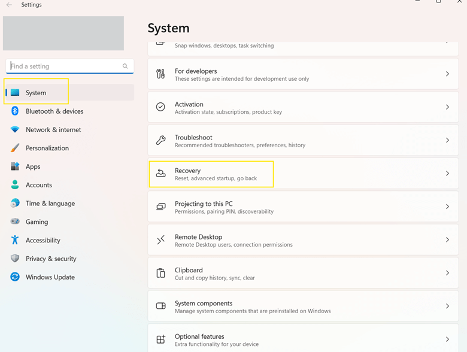Expand Activation row chevron
The image size is (467, 352).
447,107
